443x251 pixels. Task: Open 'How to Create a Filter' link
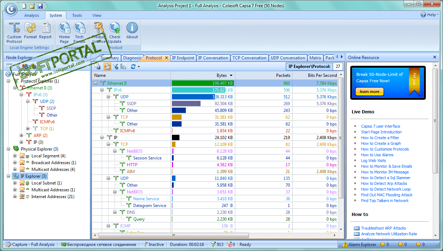(x=380, y=138)
